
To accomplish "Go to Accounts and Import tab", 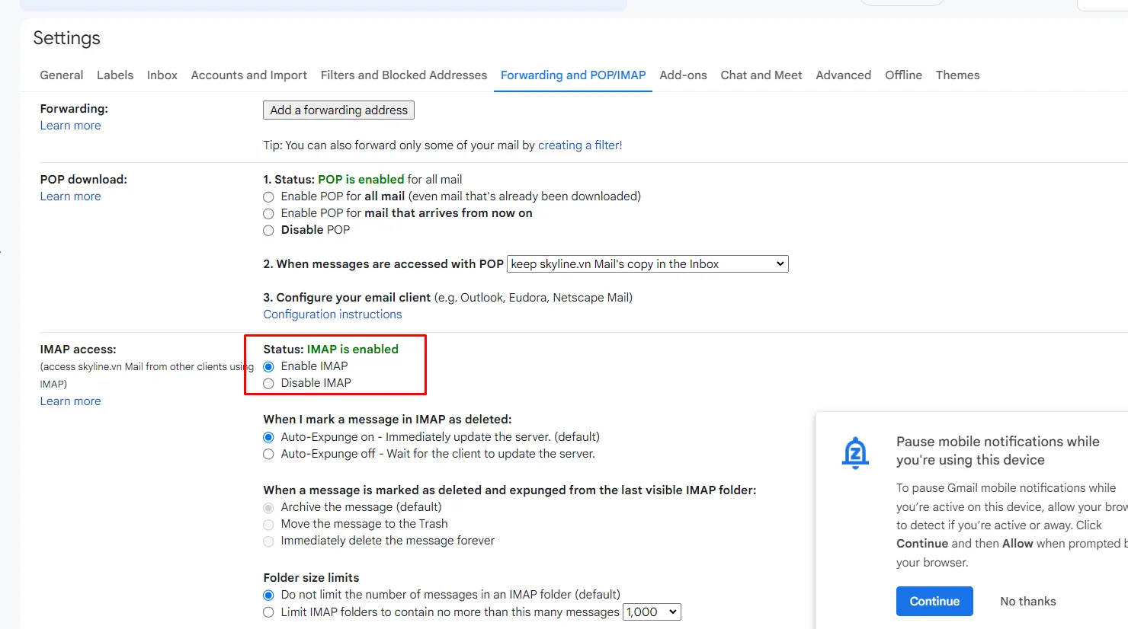I will [248, 75].
